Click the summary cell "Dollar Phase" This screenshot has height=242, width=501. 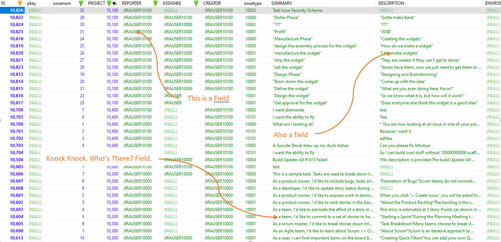tap(286, 17)
